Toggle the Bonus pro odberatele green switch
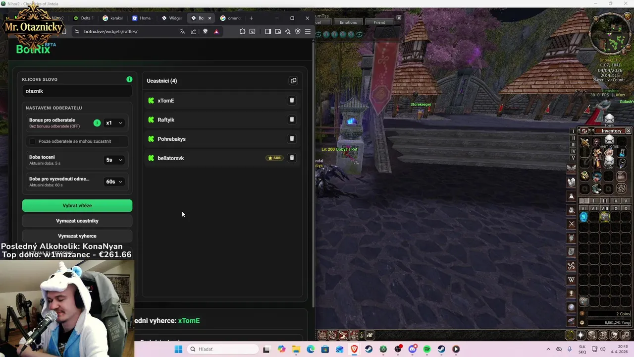Screen dimensions: 634x357 pos(97,123)
